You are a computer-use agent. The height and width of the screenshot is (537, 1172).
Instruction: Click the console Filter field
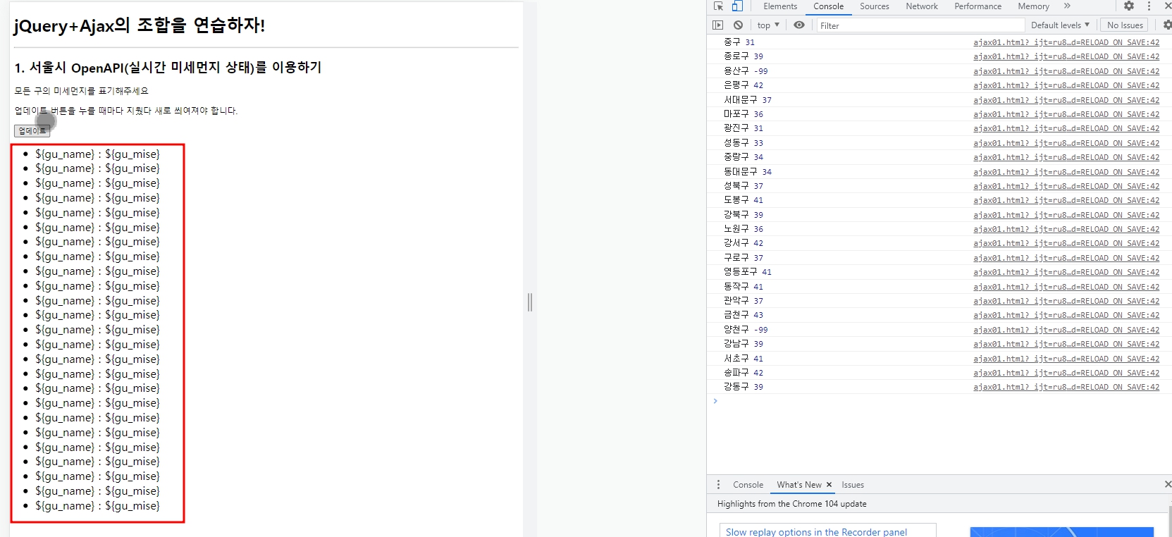[920, 25]
